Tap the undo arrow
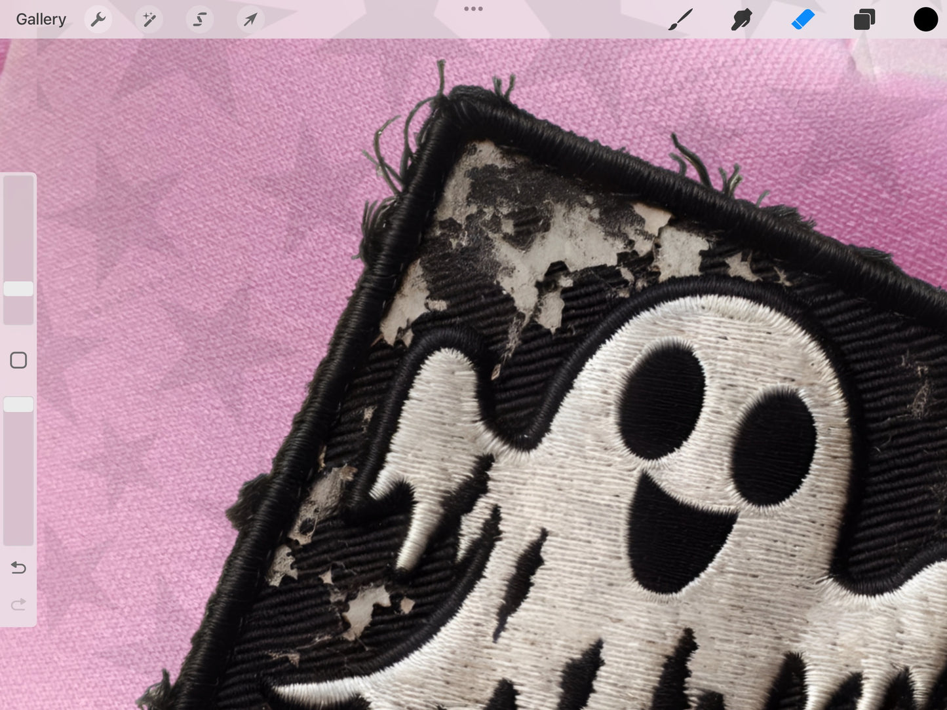 (19, 568)
